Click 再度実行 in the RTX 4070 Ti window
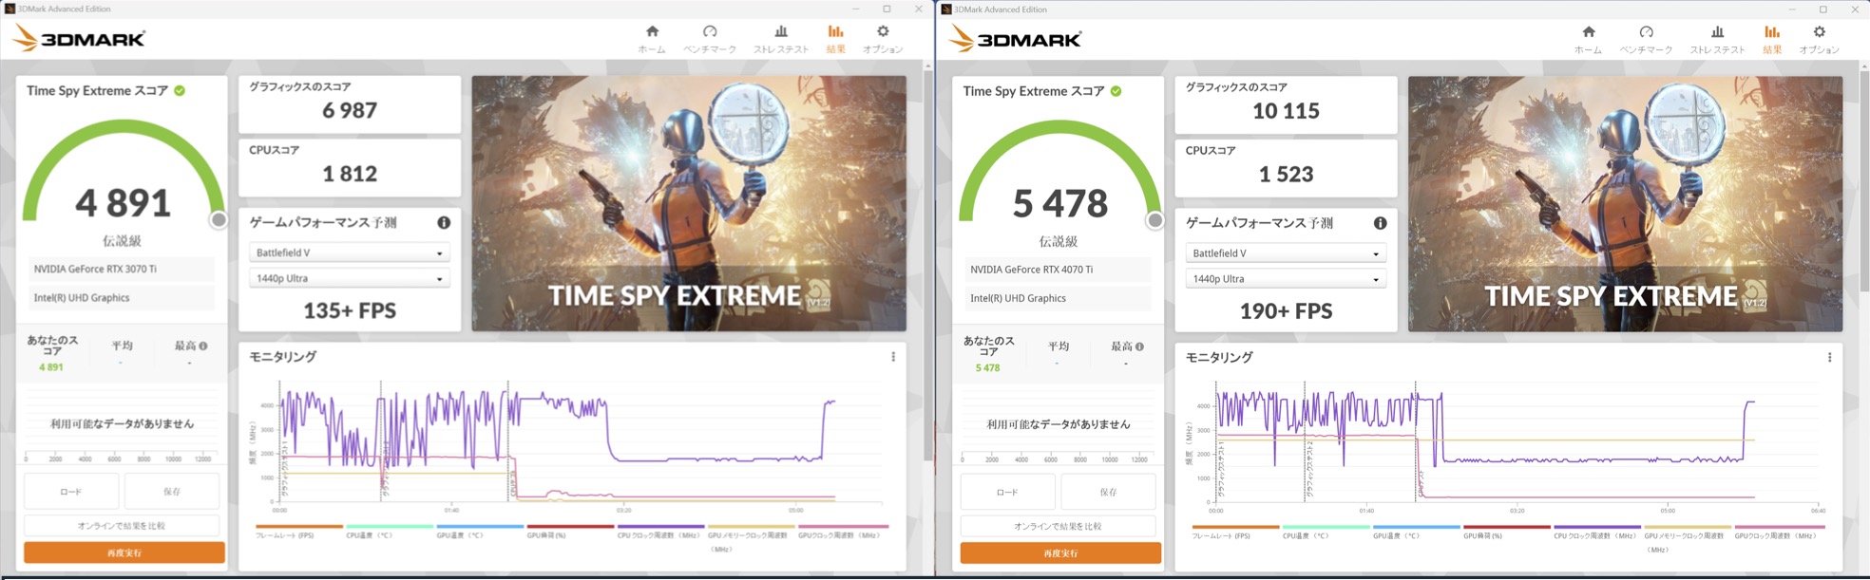 click(1060, 553)
